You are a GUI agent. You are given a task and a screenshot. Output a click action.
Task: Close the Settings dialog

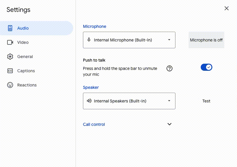(x=227, y=9)
